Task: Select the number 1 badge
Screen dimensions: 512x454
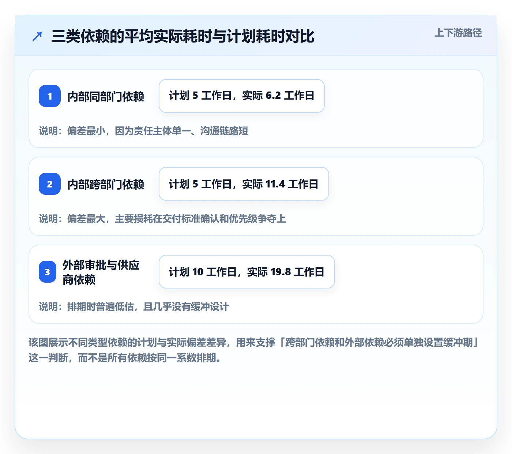Action: click(50, 96)
